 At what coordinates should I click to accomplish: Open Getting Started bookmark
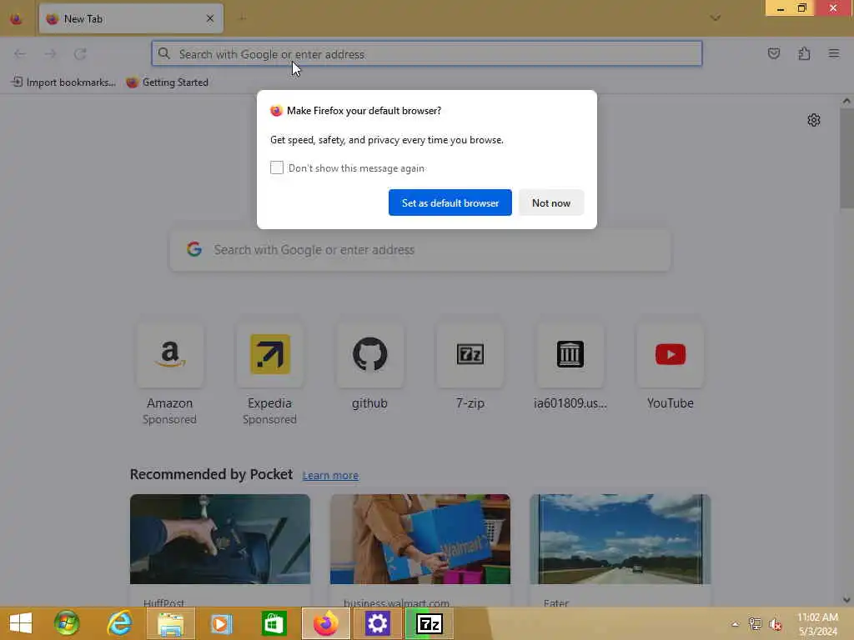[167, 82]
